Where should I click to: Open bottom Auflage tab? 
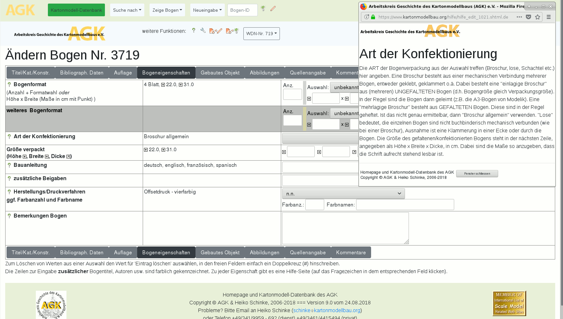tap(123, 253)
